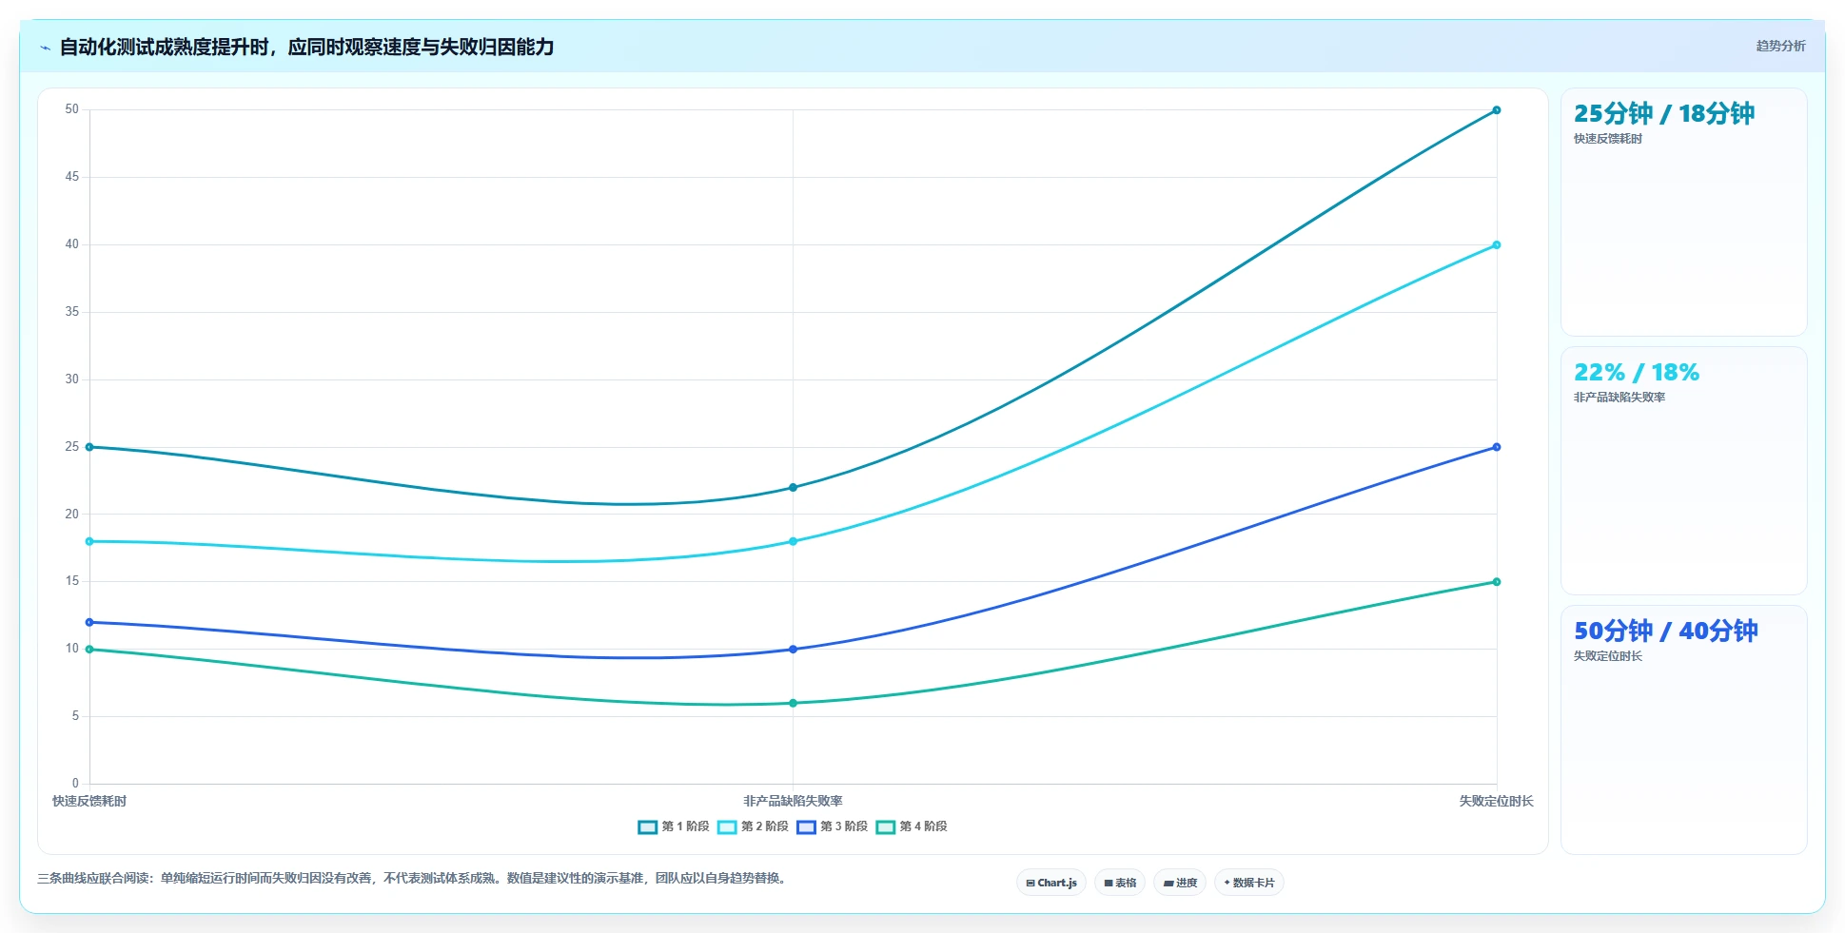Image resolution: width=1845 pixels, height=933 pixels.
Task: Toggle the 第 4 阶段 legend swatch
Action: point(886,827)
